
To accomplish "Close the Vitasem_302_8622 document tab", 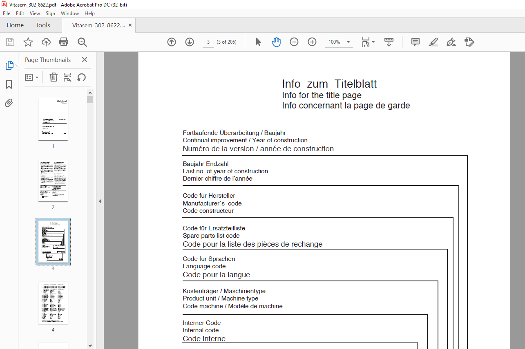I will coord(130,25).
